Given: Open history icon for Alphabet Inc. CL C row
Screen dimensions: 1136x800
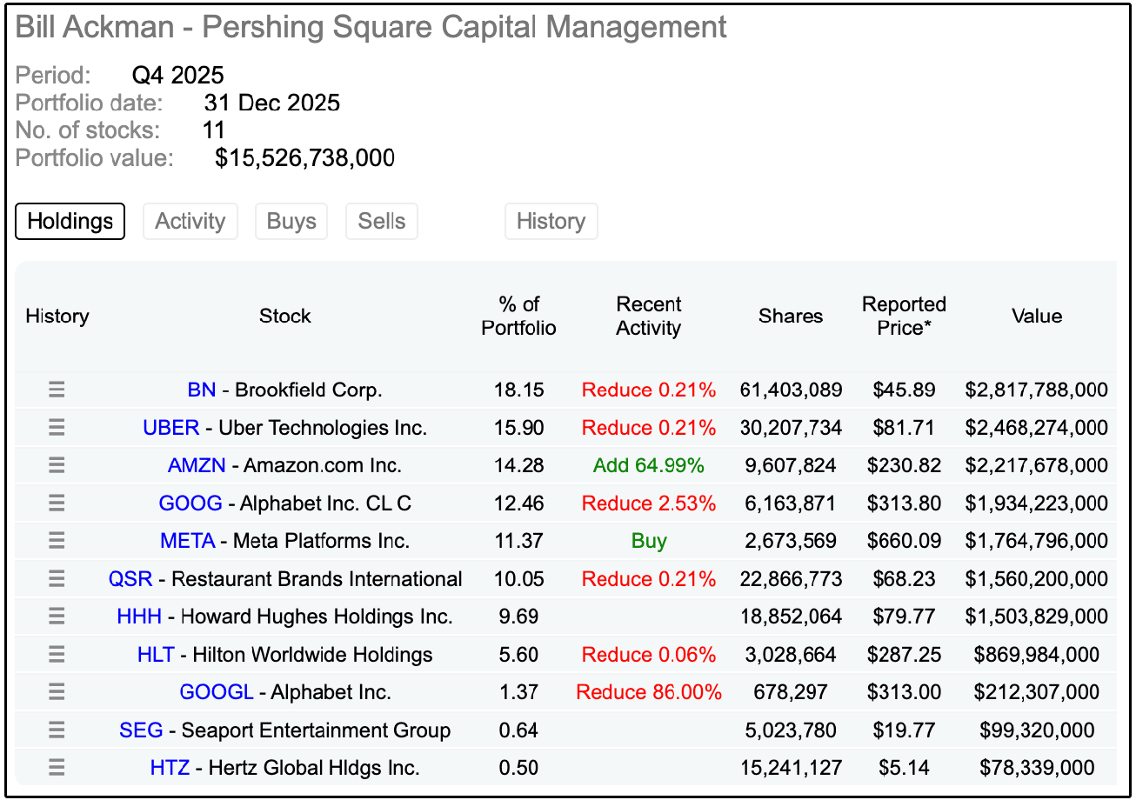Looking at the screenshot, I should coord(57,503).
